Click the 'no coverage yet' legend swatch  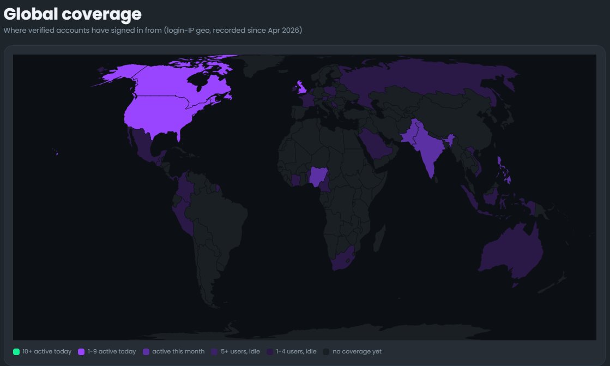(x=326, y=352)
